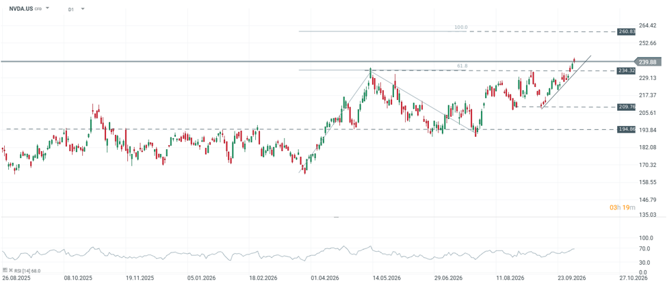Viewport: 667px width, 286px height.
Task: Click the 170.32 price axis label
Action: pyautogui.click(x=648, y=165)
